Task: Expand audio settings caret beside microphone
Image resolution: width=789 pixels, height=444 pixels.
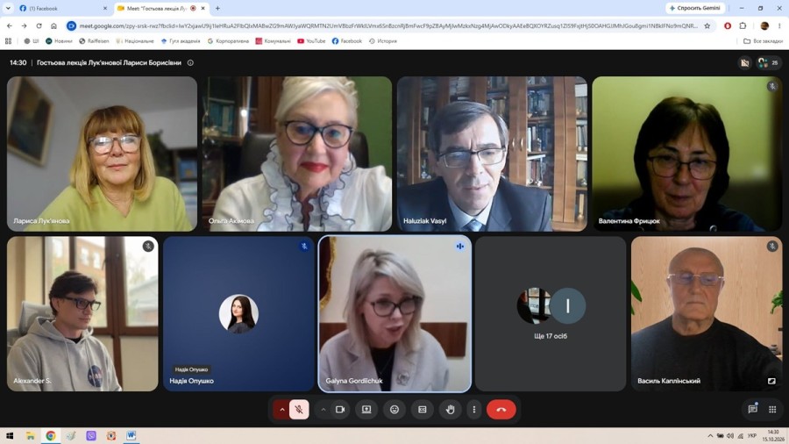Action: tap(281, 409)
